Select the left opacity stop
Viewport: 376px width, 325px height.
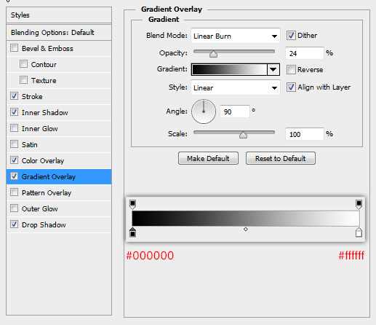(x=132, y=204)
